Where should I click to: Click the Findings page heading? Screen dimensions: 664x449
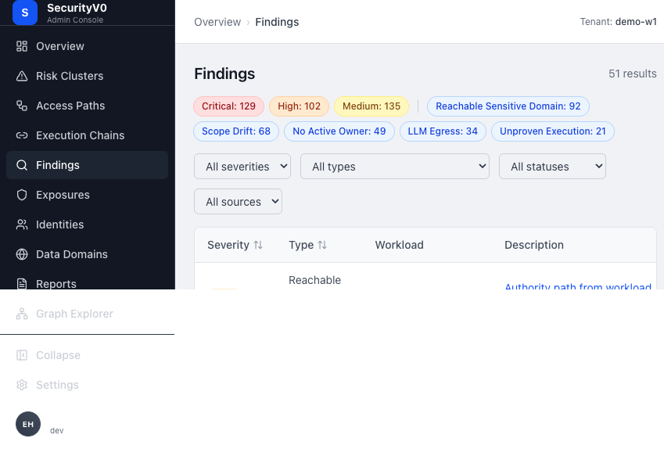tap(224, 74)
